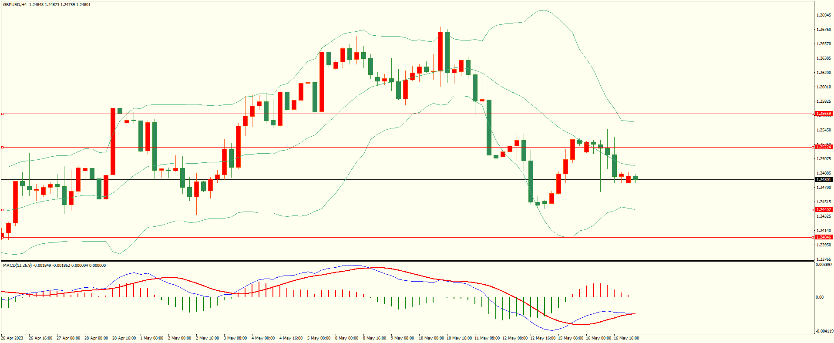Click the GBPUSD,H4 chart title text
Image resolution: width=834 pixels, height=343 pixels.
tap(15, 5)
